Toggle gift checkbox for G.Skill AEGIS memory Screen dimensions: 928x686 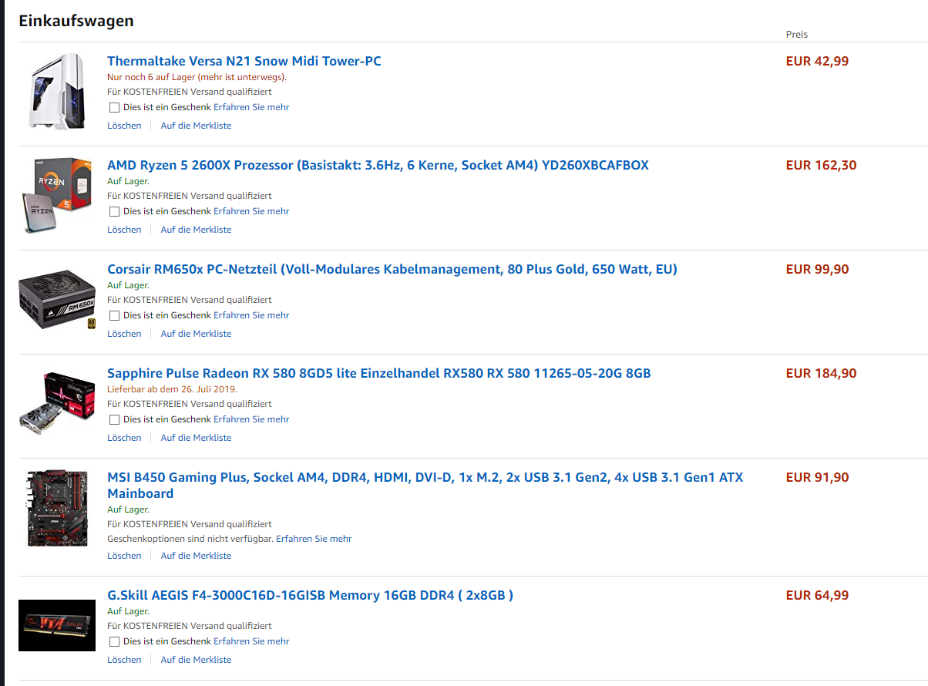click(x=114, y=641)
